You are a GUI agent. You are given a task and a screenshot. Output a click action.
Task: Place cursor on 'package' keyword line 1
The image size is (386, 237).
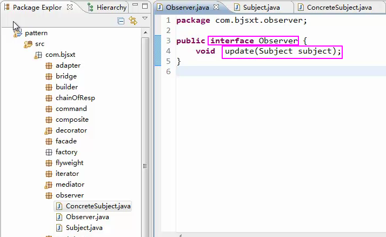[193, 21]
